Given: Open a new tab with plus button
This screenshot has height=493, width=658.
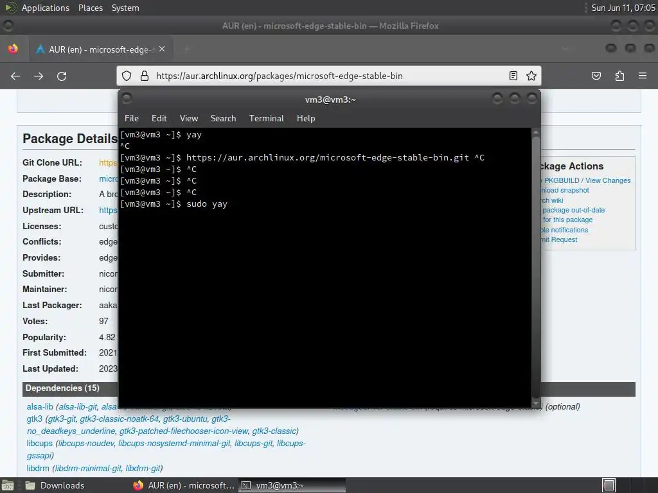Looking at the screenshot, I should tap(186, 49).
